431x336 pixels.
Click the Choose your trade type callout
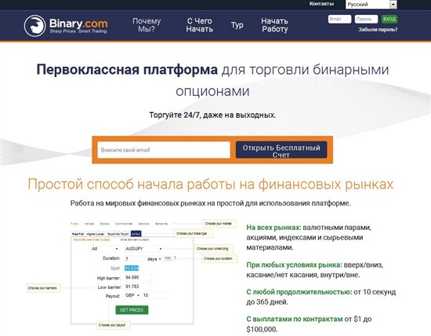click(x=194, y=233)
